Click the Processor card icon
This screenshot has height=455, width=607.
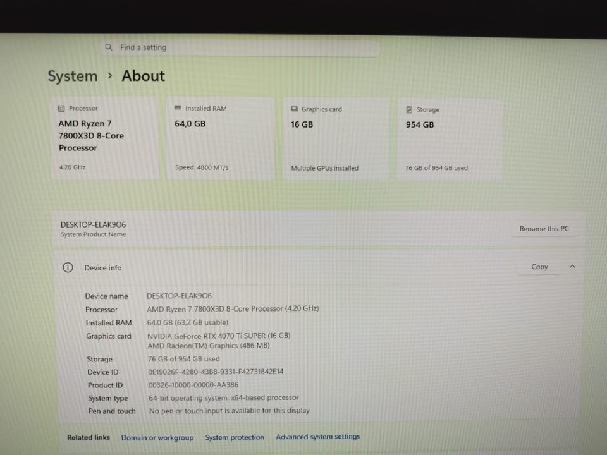[x=61, y=108]
